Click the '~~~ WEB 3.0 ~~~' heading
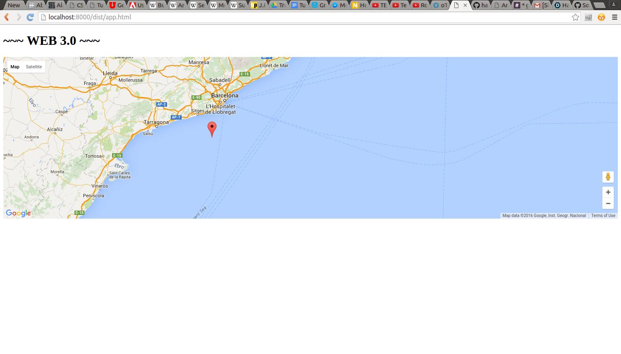 point(51,40)
